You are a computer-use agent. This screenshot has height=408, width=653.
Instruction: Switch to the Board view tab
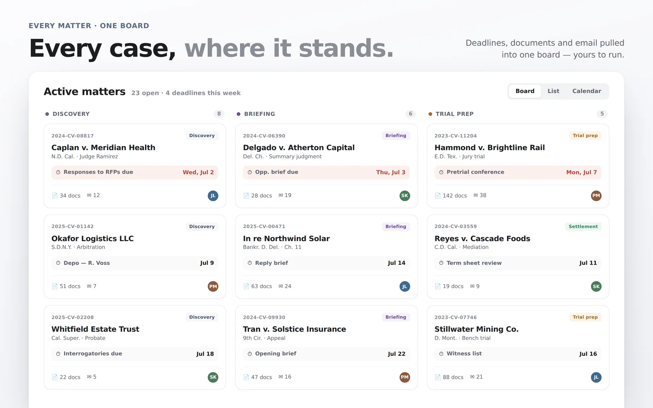tap(525, 91)
